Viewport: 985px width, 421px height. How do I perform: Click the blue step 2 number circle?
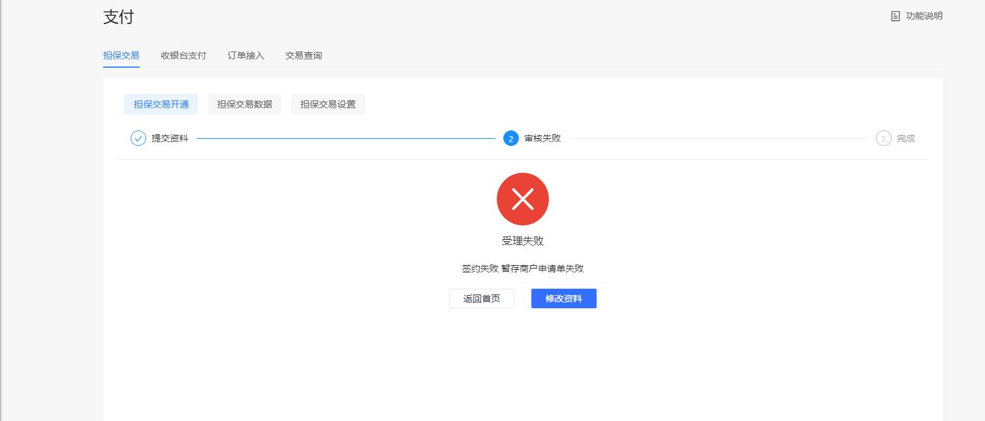point(511,138)
